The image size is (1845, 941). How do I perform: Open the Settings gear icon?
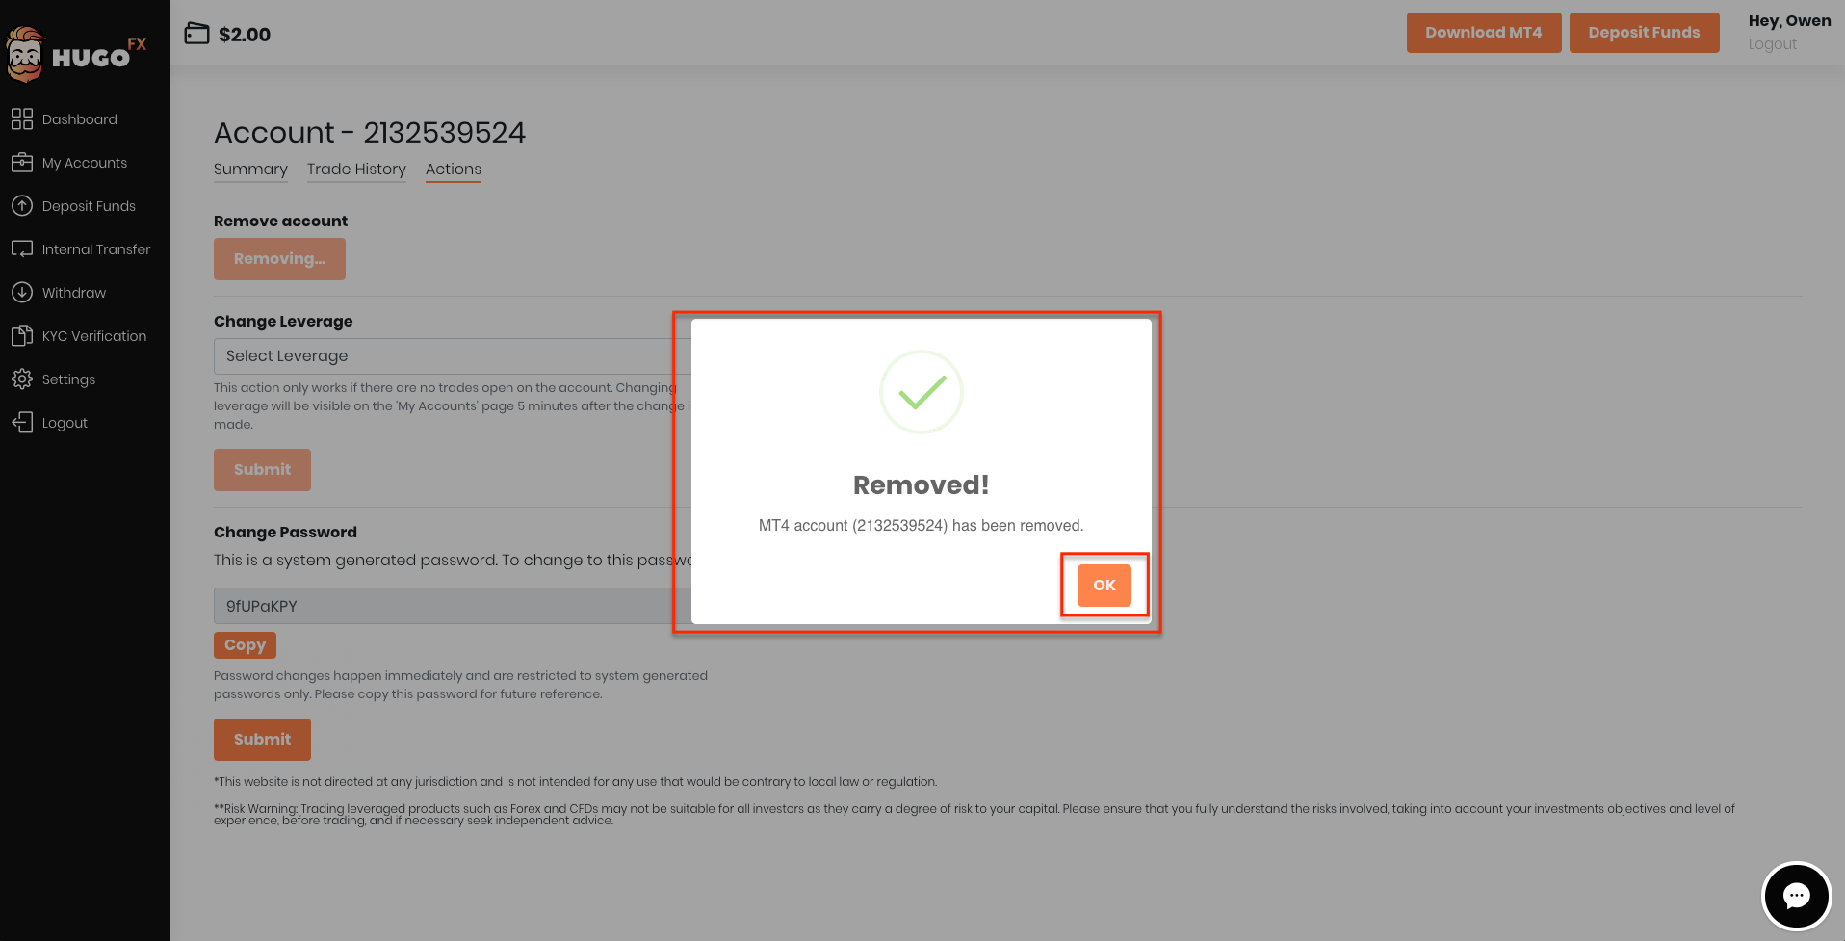(22, 379)
